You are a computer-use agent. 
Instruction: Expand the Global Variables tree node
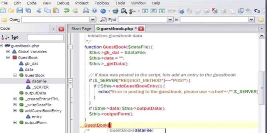(8, 52)
